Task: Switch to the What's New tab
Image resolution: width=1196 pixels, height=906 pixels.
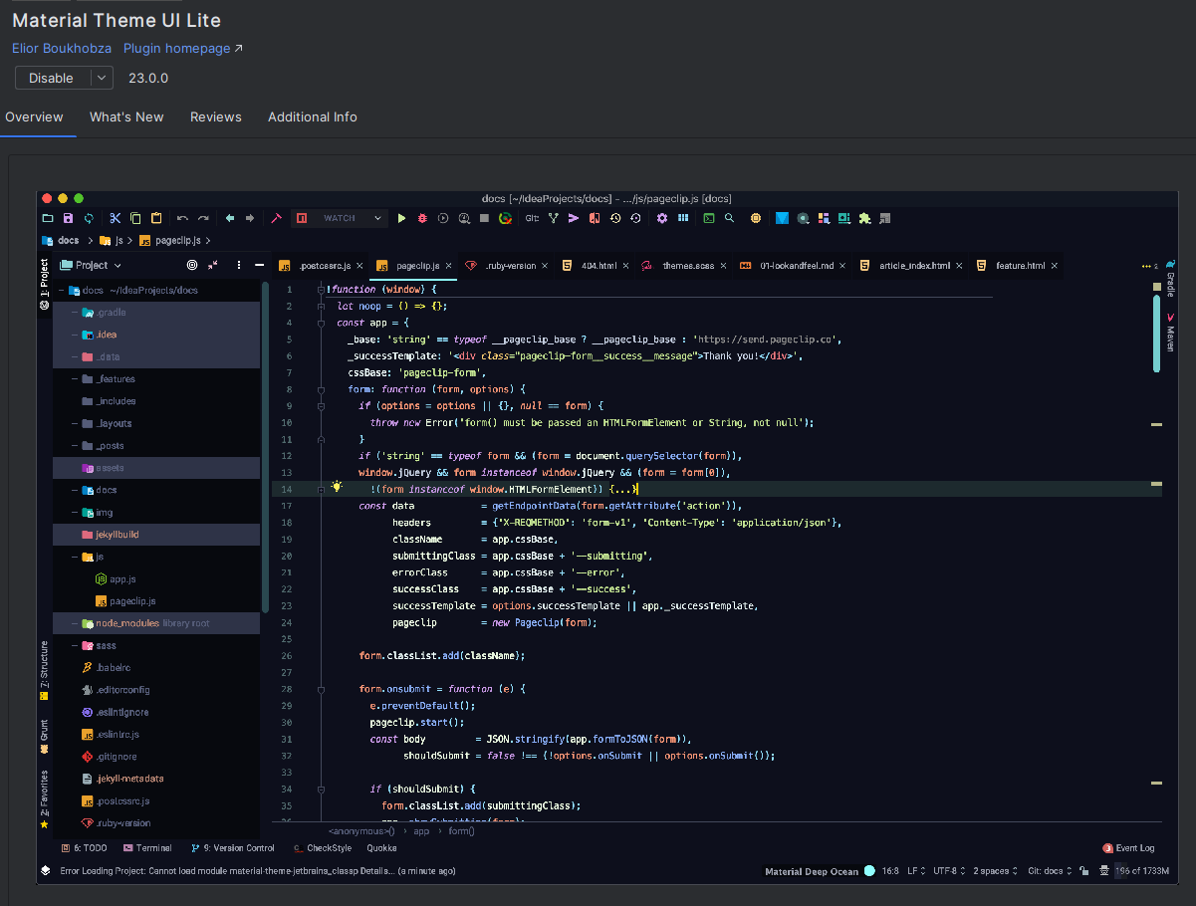Action: (126, 116)
